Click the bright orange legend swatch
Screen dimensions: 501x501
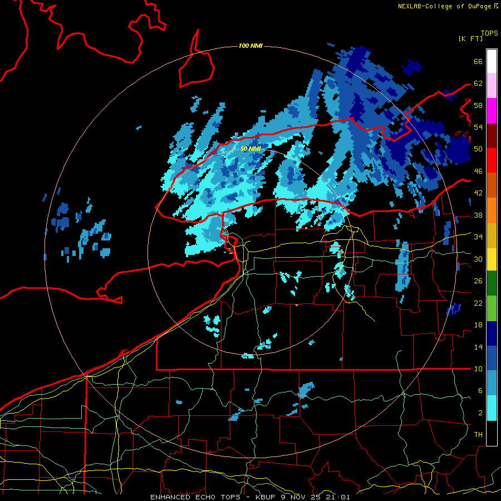click(x=492, y=210)
